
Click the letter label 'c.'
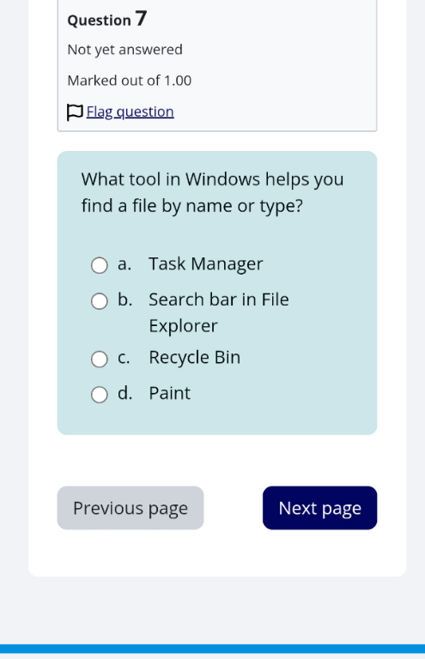pos(124,358)
